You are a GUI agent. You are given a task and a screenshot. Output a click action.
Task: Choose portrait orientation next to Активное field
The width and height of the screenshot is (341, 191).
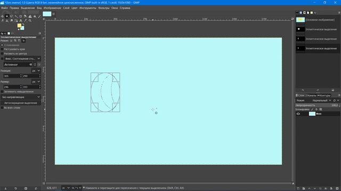click(x=35, y=65)
